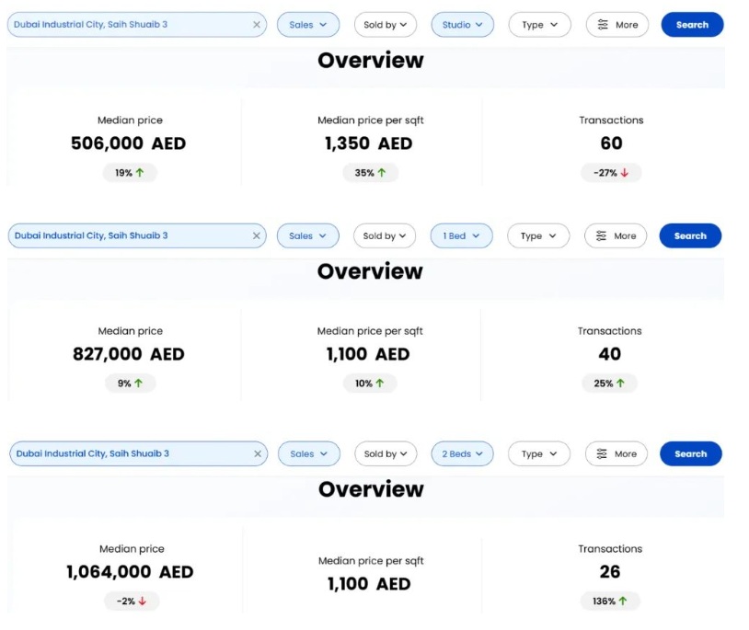
Task: Open Type dropdown in the 2 Beds row
Action: click(x=539, y=454)
